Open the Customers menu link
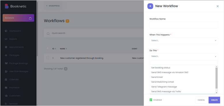Image resolution: width=224 pixels, height=106 pixels. (15, 96)
